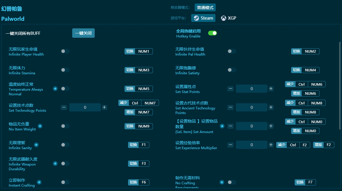Screen dimensions: 342x191
Task: Click F6 hotkey for Instant Crafting
Action: point(139,182)
